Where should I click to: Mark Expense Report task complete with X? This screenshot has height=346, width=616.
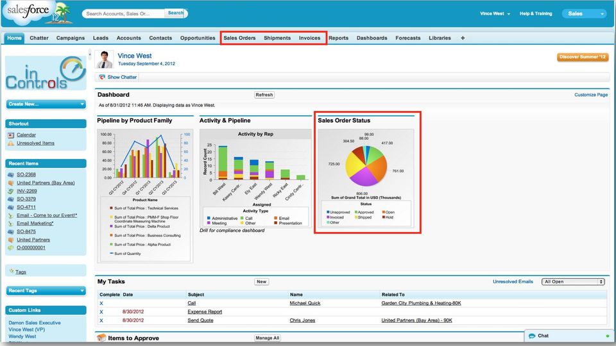point(101,312)
